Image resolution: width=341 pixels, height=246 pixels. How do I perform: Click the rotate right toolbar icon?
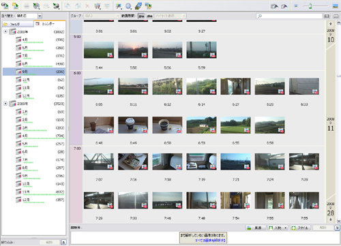point(78,6)
